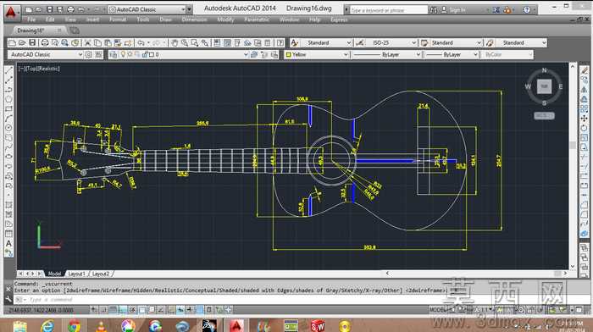This screenshot has width=593, height=332.
Task: Click the Workspace Settings gear icon
Action: [88, 55]
